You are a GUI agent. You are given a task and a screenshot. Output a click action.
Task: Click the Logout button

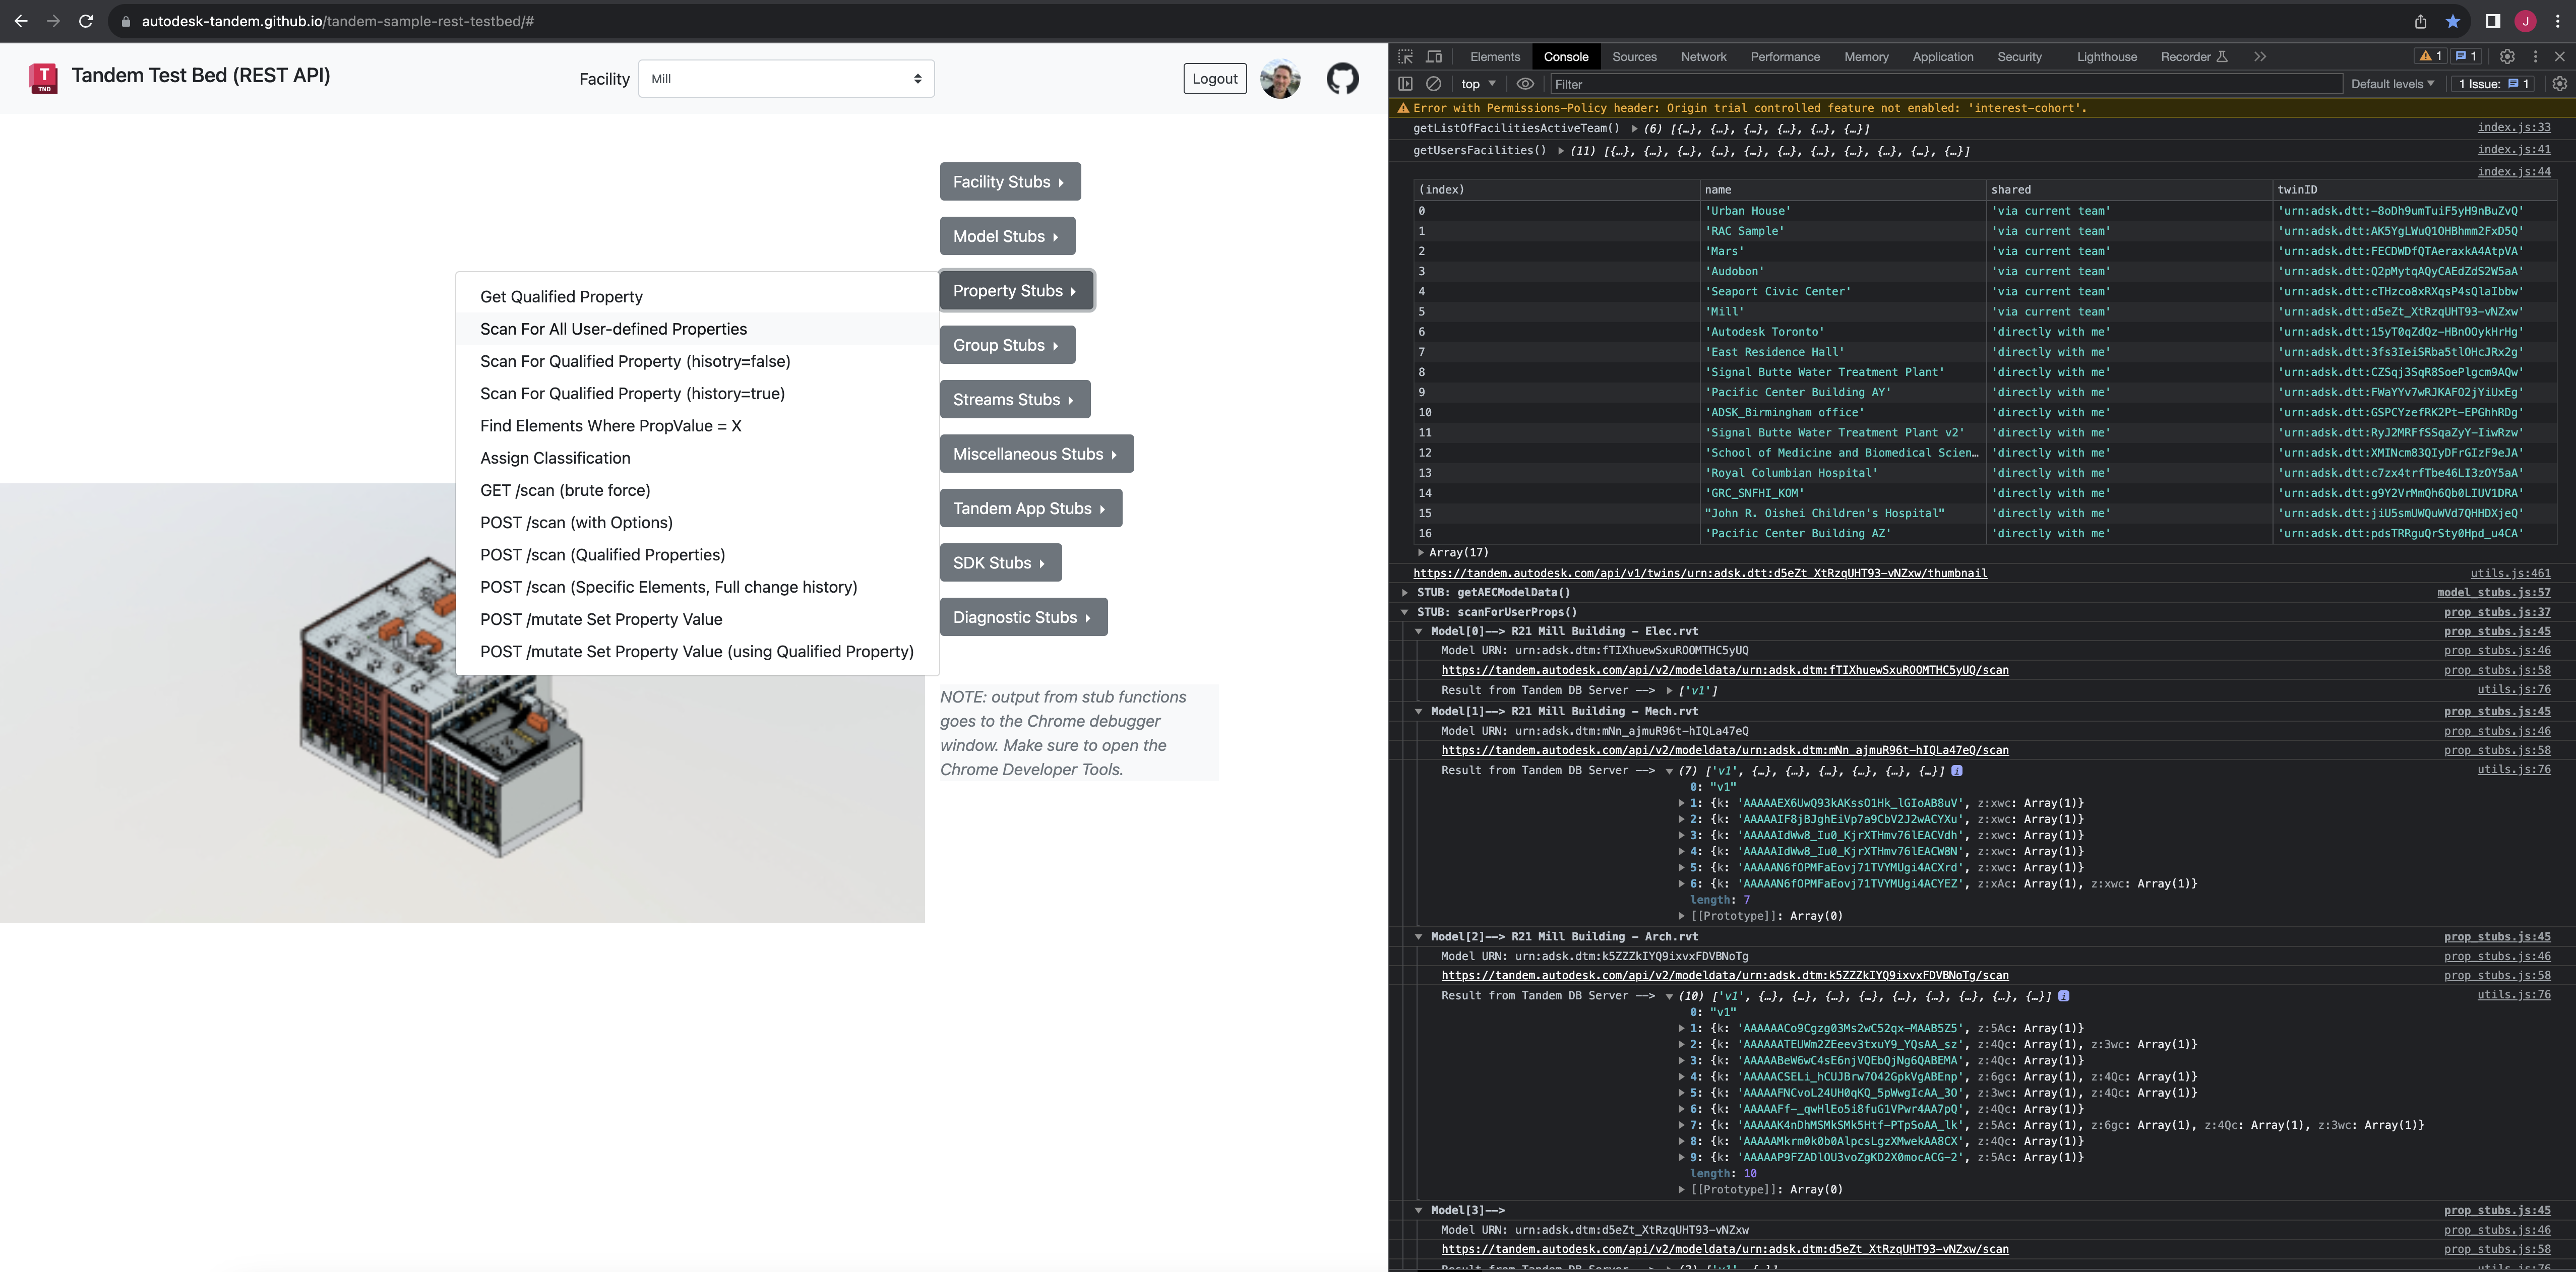point(1214,79)
